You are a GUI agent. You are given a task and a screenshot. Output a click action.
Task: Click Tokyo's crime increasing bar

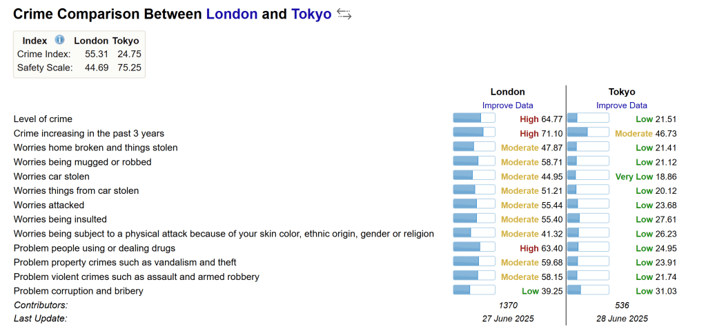[x=588, y=133]
